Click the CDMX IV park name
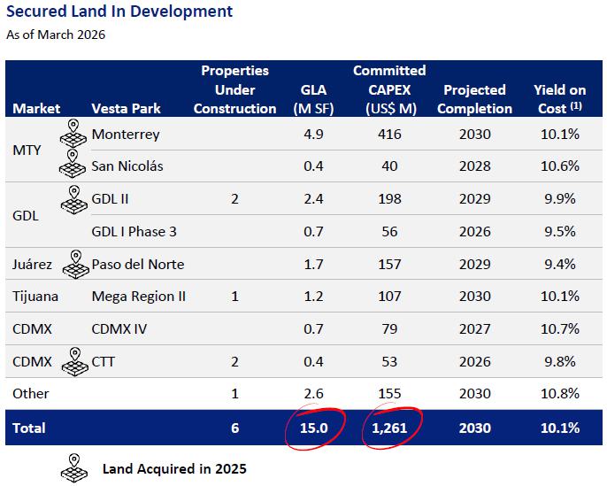The width and height of the screenshot is (607, 486). pos(119,328)
